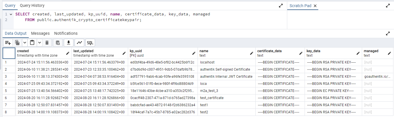Screen dimensions: 394x117
Task: Click the 'goauthentik.io/...' managed cell
Action: click(377, 76)
